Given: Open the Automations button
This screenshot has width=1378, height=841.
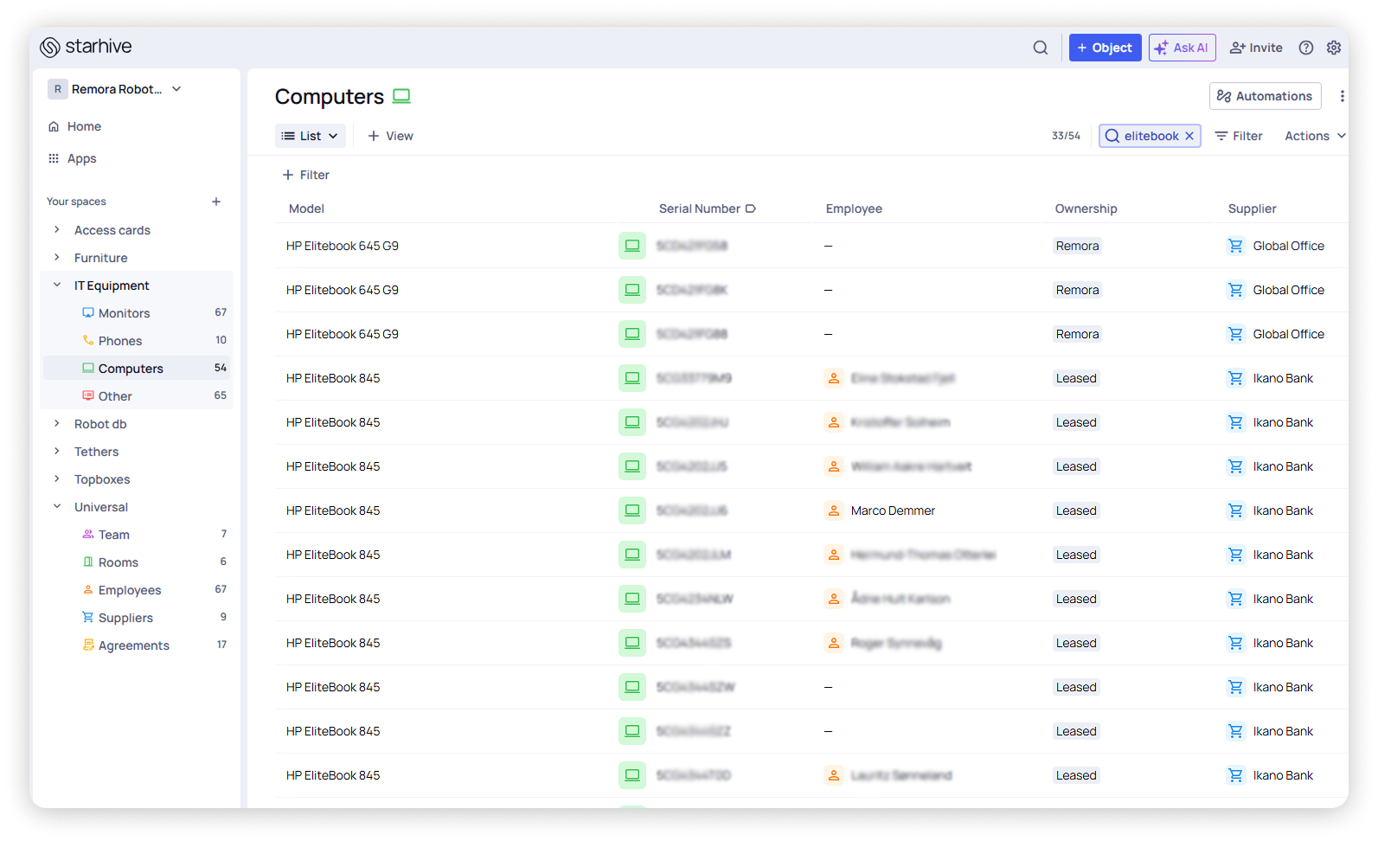Looking at the screenshot, I should pos(1264,96).
